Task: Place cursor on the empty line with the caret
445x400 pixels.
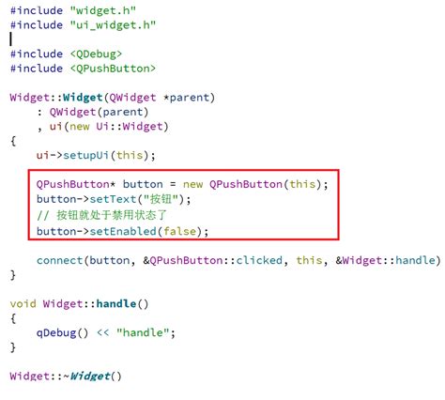Action: point(11,39)
